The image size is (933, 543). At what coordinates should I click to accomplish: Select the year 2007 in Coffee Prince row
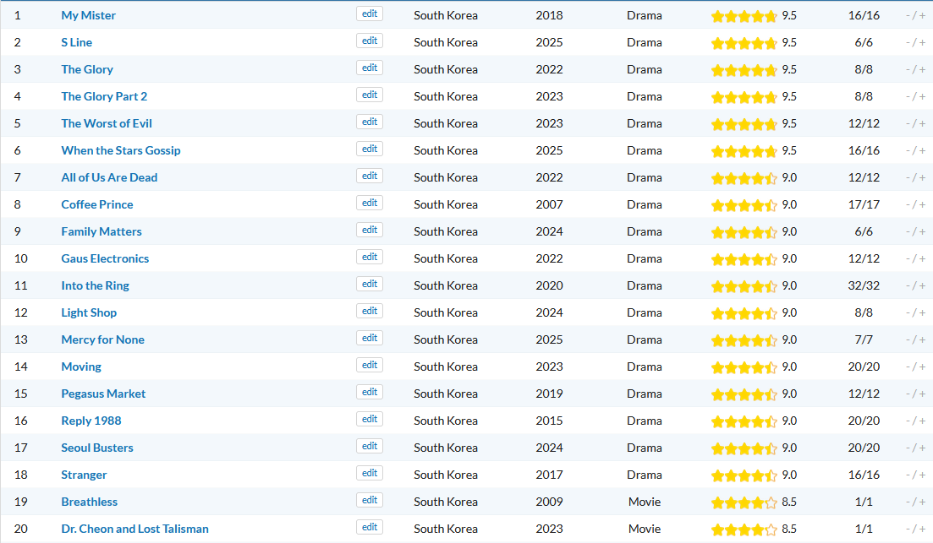pyautogui.click(x=549, y=204)
